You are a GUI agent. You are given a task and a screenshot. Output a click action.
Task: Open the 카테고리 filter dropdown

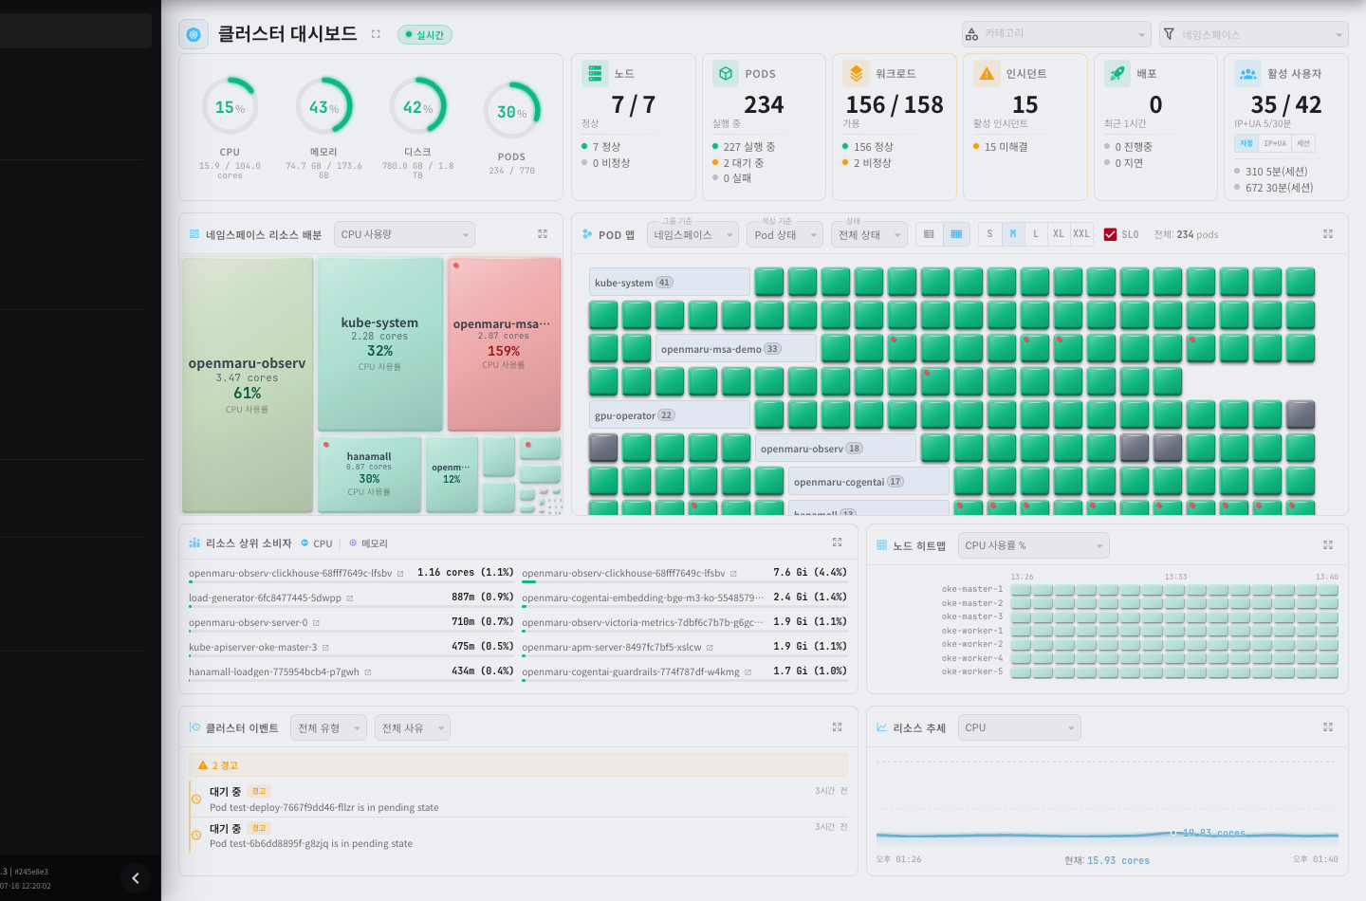pyautogui.click(x=1056, y=34)
